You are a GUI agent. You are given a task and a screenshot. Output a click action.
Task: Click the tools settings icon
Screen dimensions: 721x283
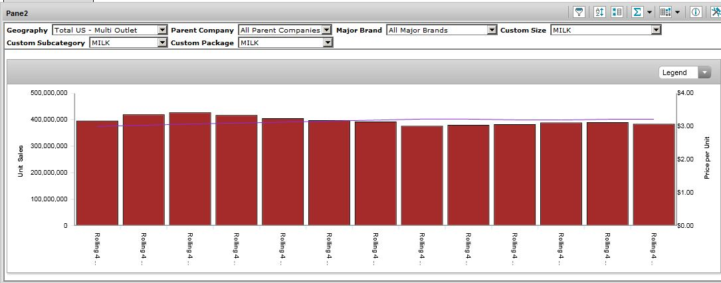[x=715, y=12]
